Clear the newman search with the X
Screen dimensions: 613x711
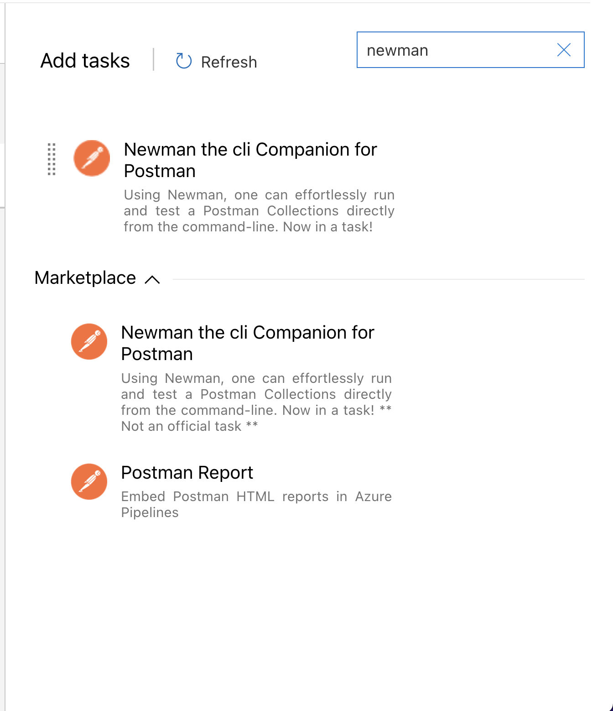click(x=564, y=50)
